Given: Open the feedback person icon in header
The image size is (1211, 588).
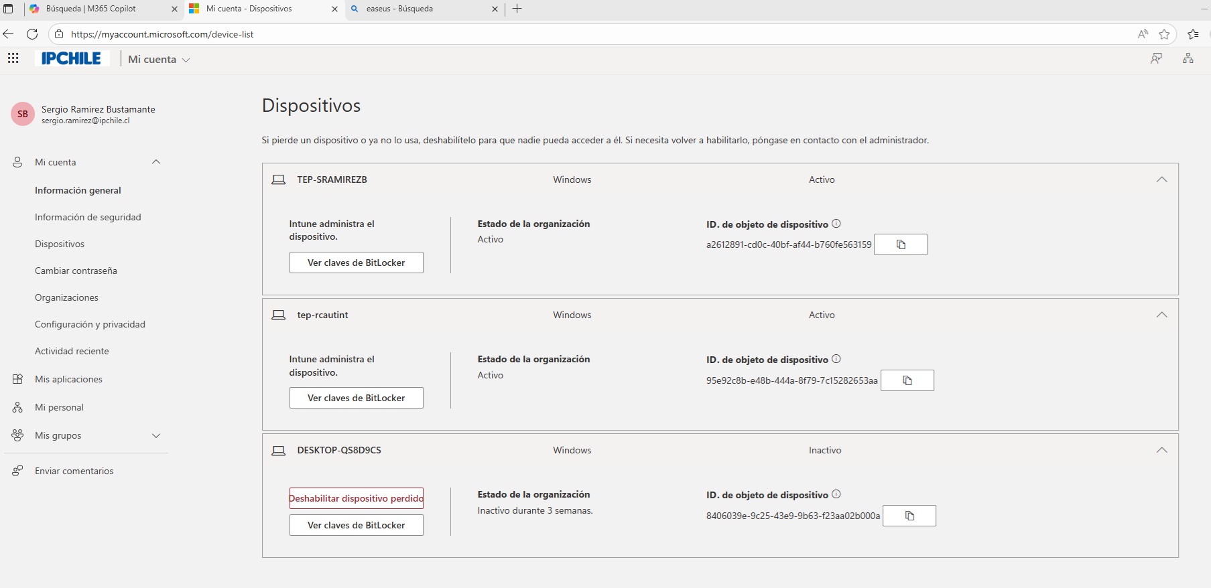Looking at the screenshot, I should point(1156,58).
